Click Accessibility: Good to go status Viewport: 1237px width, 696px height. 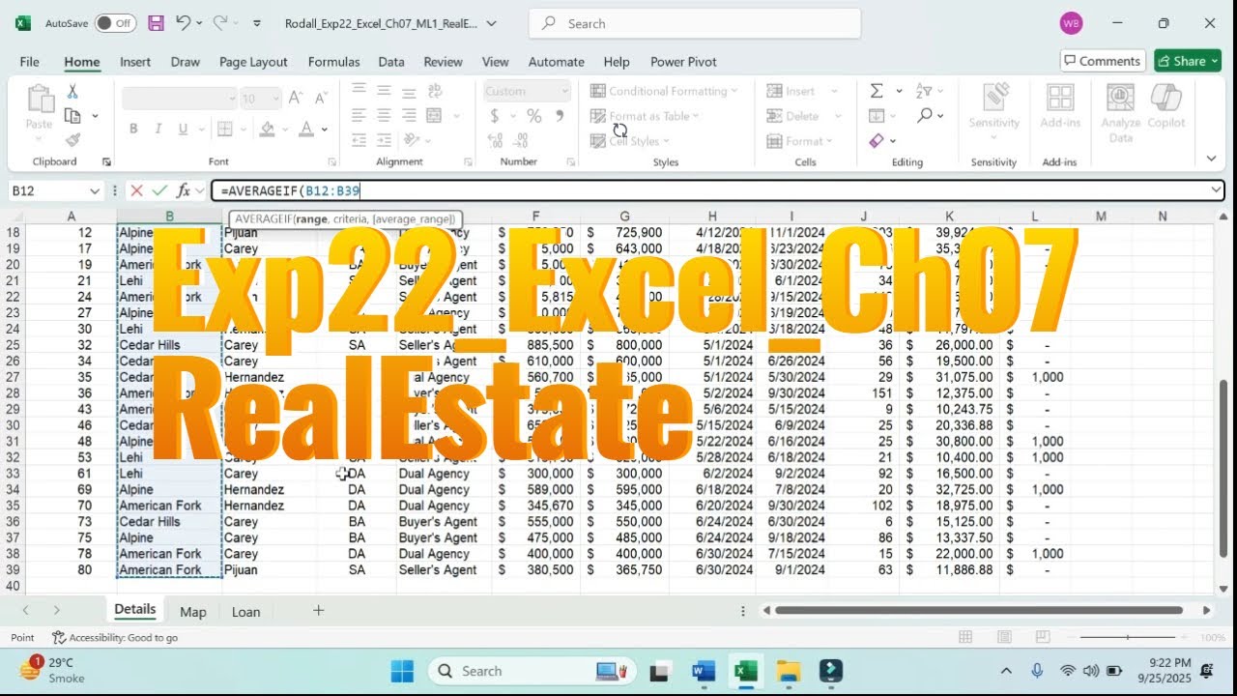pyautogui.click(x=115, y=637)
